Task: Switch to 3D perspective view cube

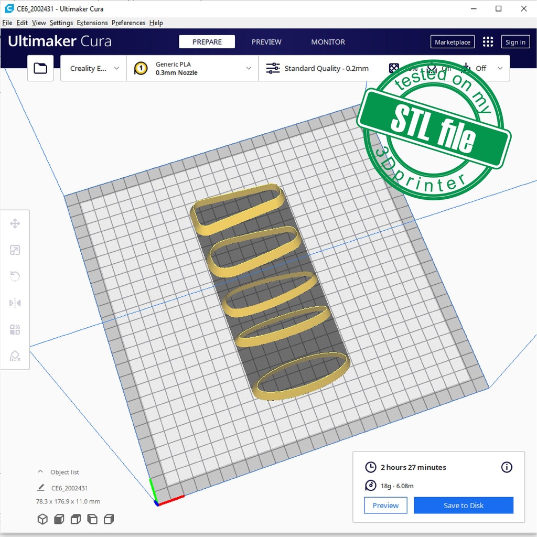Action: (x=42, y=519)
